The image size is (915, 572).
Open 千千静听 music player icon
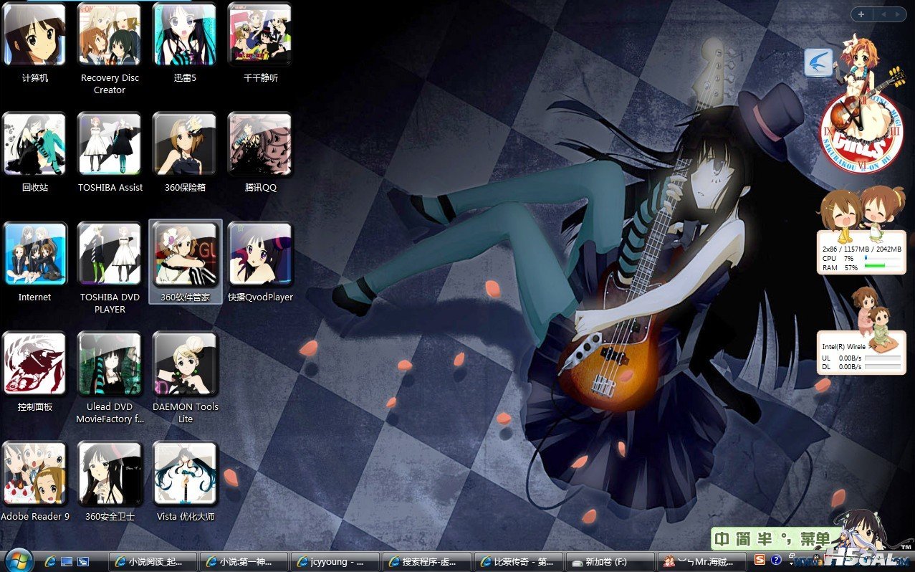coord(260,36)
